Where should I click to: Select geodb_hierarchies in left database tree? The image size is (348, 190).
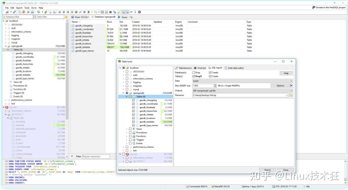coord(24,64)
